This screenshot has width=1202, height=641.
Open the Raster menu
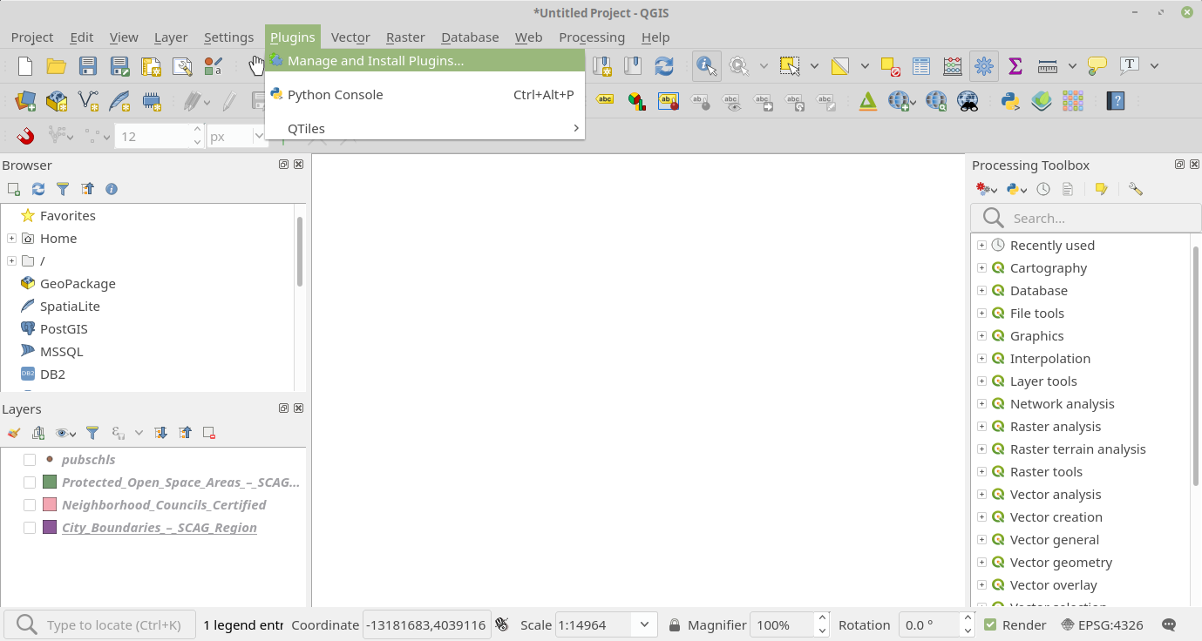coord(405,37)
